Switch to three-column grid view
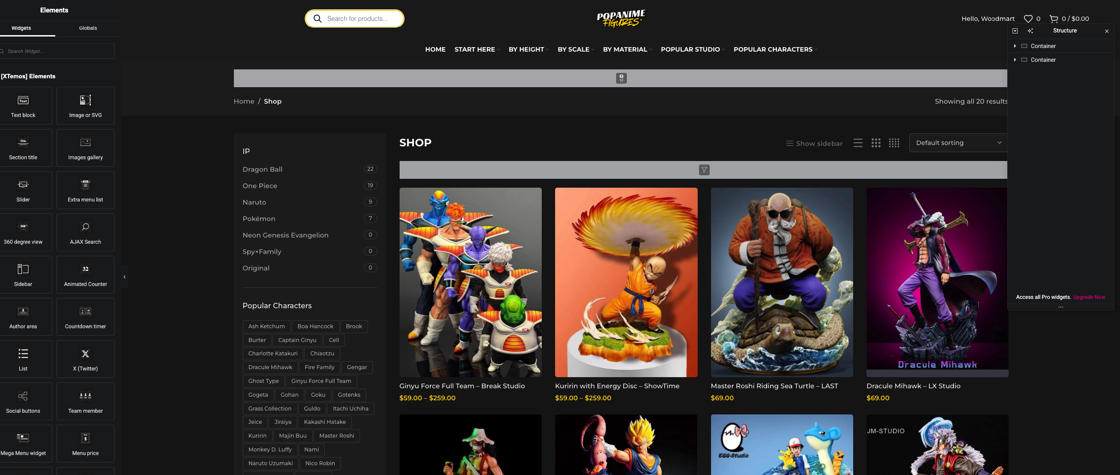The height and width of the screenshot is (475, 1120). pos(876,143)
